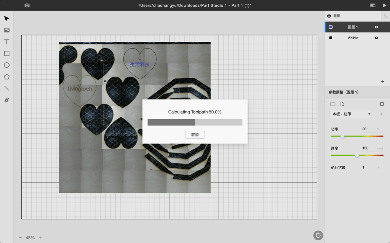Select the Ellipse tool
The height and width of the screenshot is (243, 390).
(6, 65)
